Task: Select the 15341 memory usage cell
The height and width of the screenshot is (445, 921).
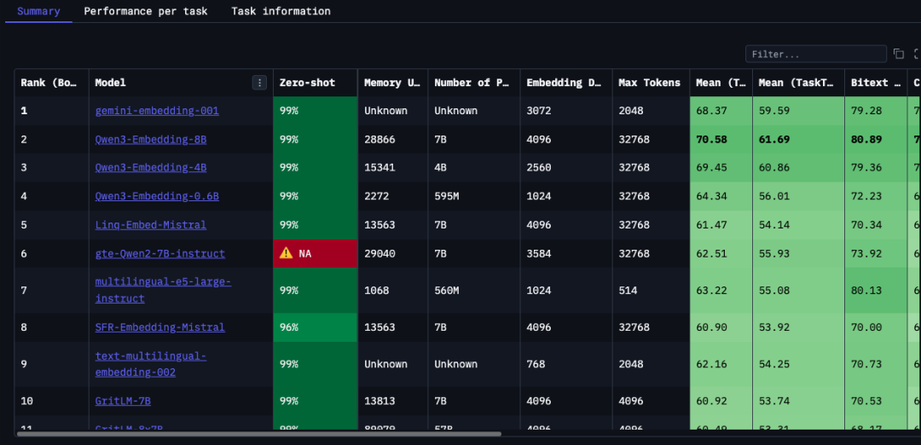Action: tap(393, 167)
